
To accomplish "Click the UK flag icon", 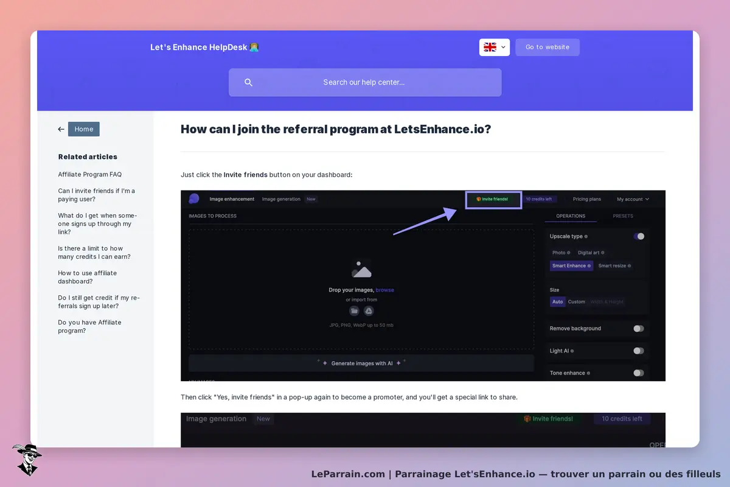I will 490,47.
